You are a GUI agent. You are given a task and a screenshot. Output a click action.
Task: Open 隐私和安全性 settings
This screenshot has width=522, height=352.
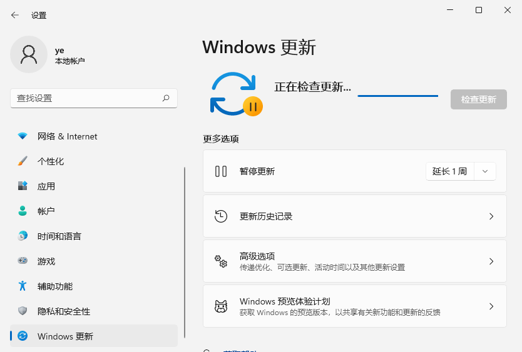pyautogui.click(x=94, y=311)
